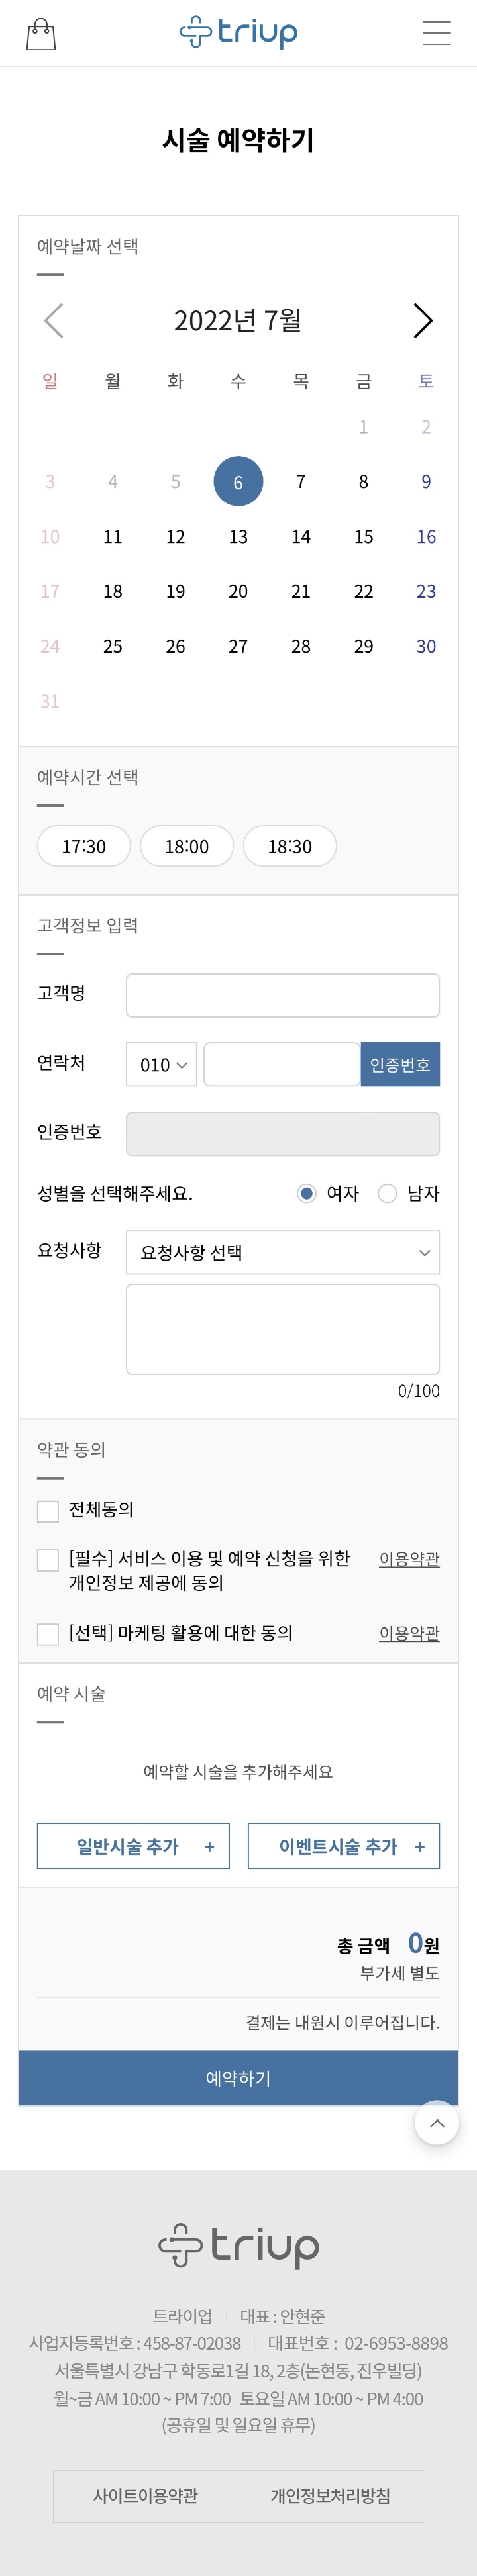Open the shopping bag icon
The width and height of the screenshot is (477, 2576).
(41, 34)
